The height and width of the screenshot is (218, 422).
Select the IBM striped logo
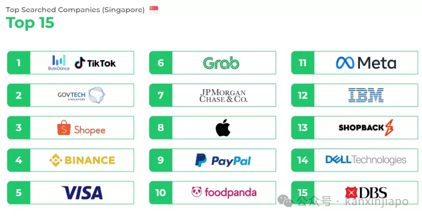366,95
